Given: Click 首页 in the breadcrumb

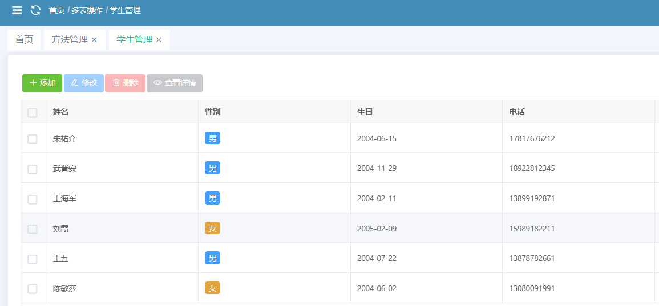Looking at the screenshot, I should point(56,10).
